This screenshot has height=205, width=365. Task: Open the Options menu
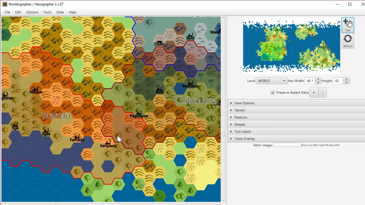(x=32, y=12)
